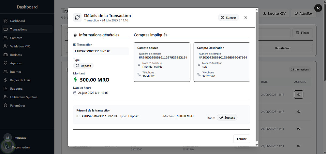Click the 500.00 MRO amount heading
This screenshot has width=326, height=154.
click(x=95, y=80)
